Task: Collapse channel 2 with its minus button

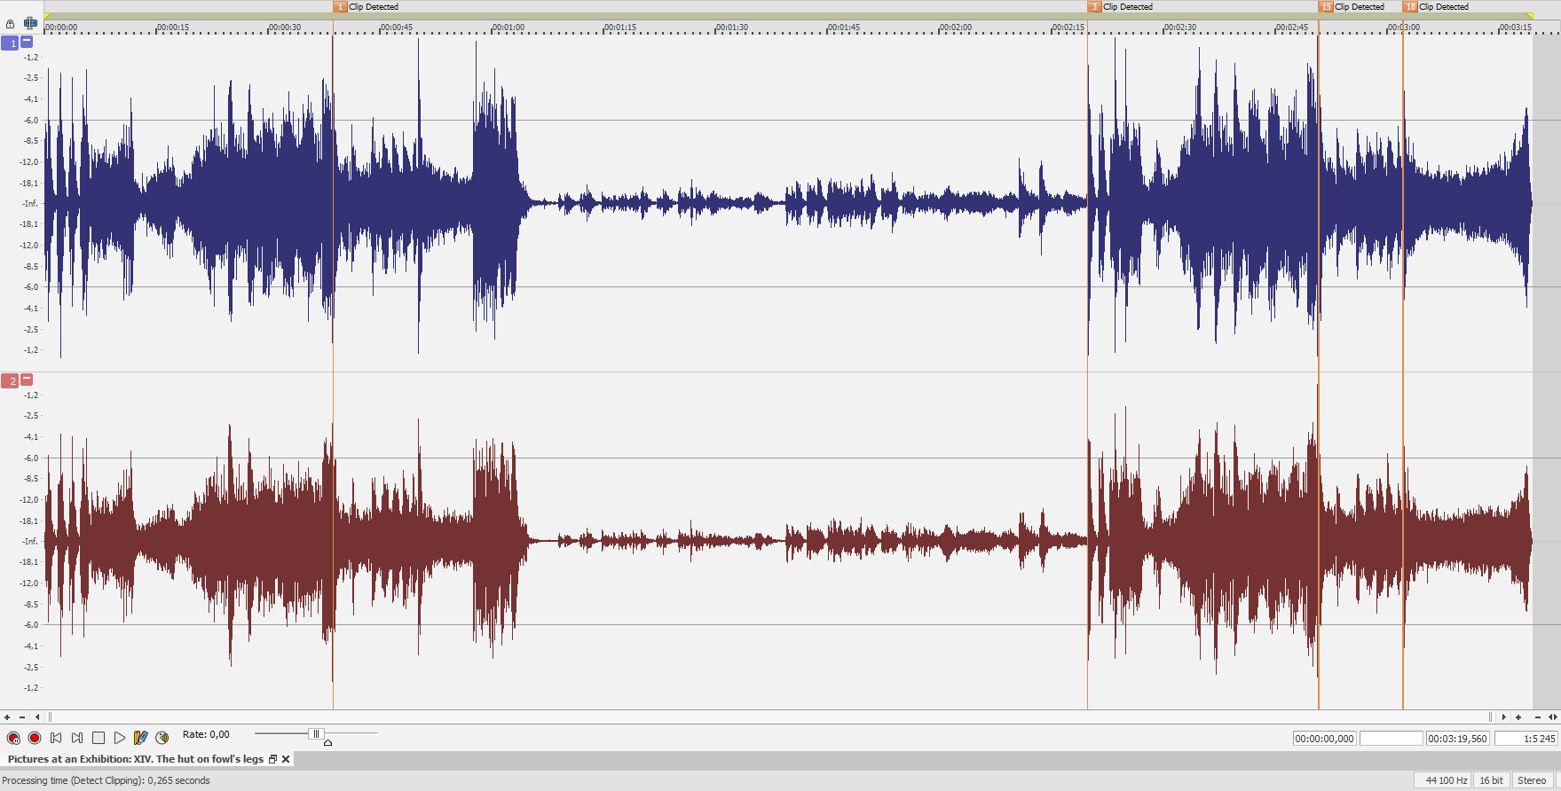Action: click(x=27, y=380)
